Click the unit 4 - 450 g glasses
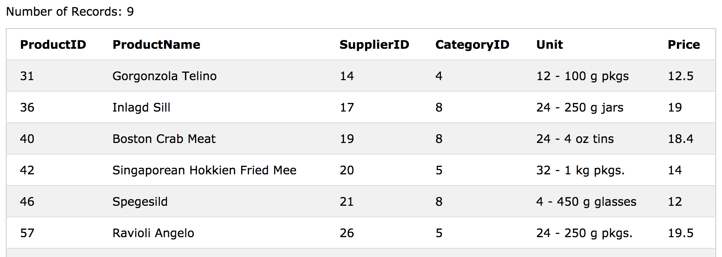Viewport: 722px width, 257px height. [586, 202]
